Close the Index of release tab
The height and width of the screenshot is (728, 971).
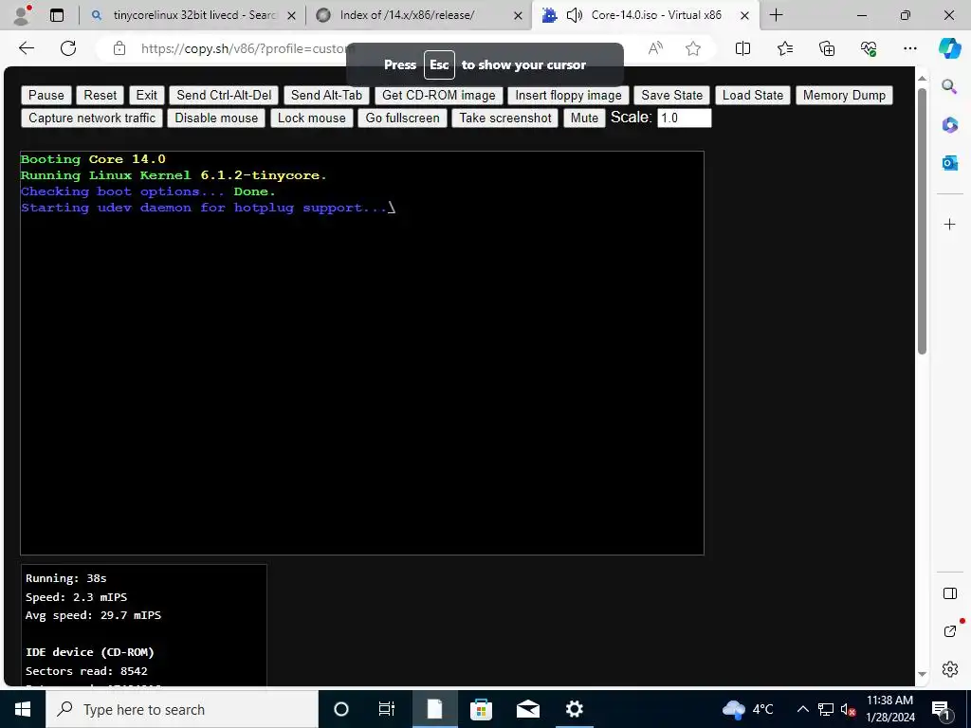(519, 15)
